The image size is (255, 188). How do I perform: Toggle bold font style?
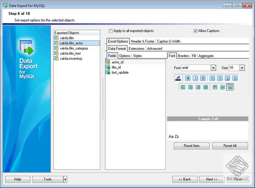[188, 78]
